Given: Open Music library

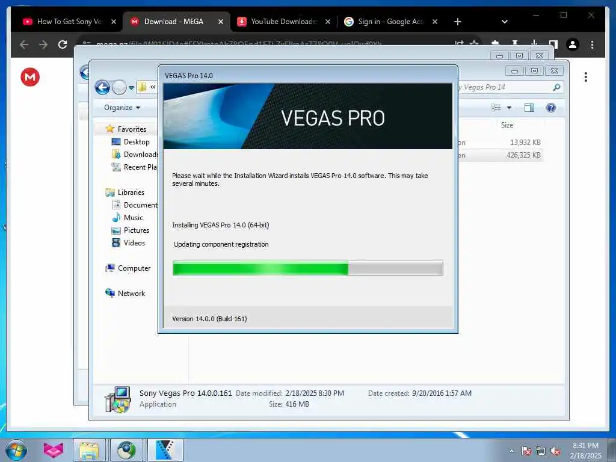Looking at the screenshot, I should click(x=133, y=218).
